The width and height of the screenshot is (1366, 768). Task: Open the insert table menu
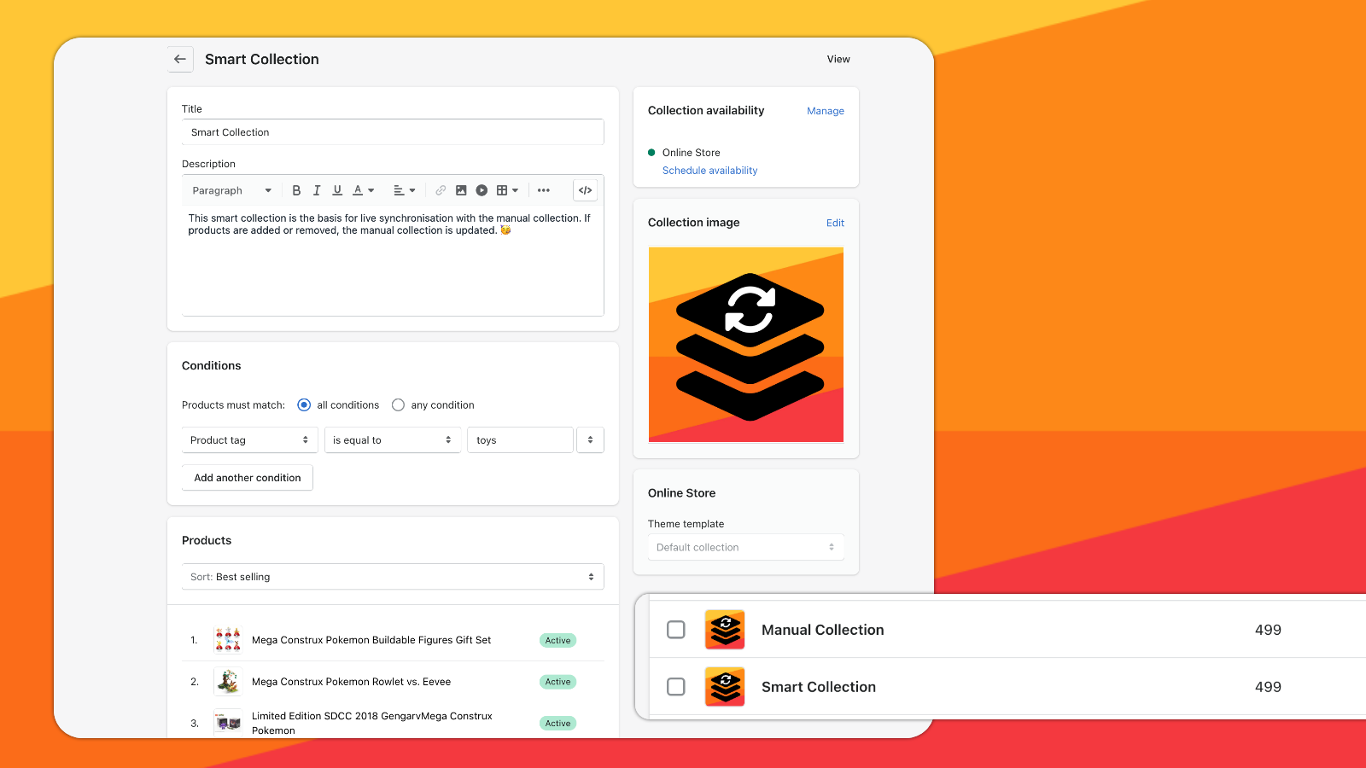tap(507, 190)
